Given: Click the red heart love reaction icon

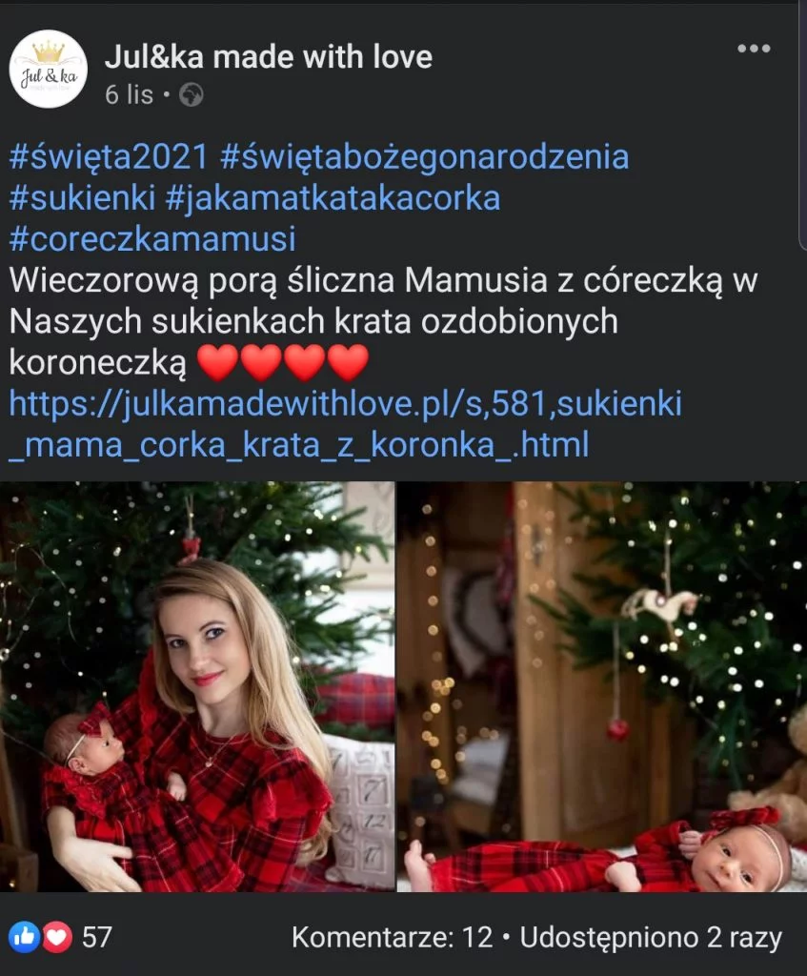Looking at the screenshot, I should [x=56, y=937].
